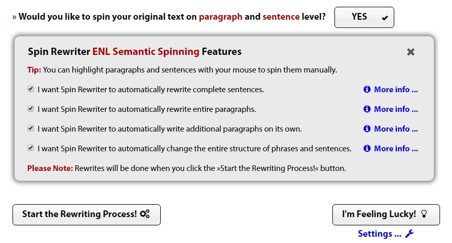The width and height of the screenshot is (452, 243).
Task: Click the gears icon on Start the Rewriting Process
Action: coord(145,214)
